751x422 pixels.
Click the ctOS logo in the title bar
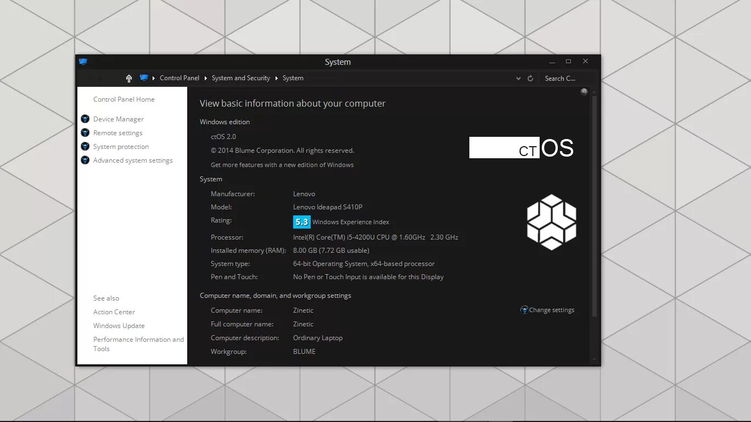click(83, 62)
